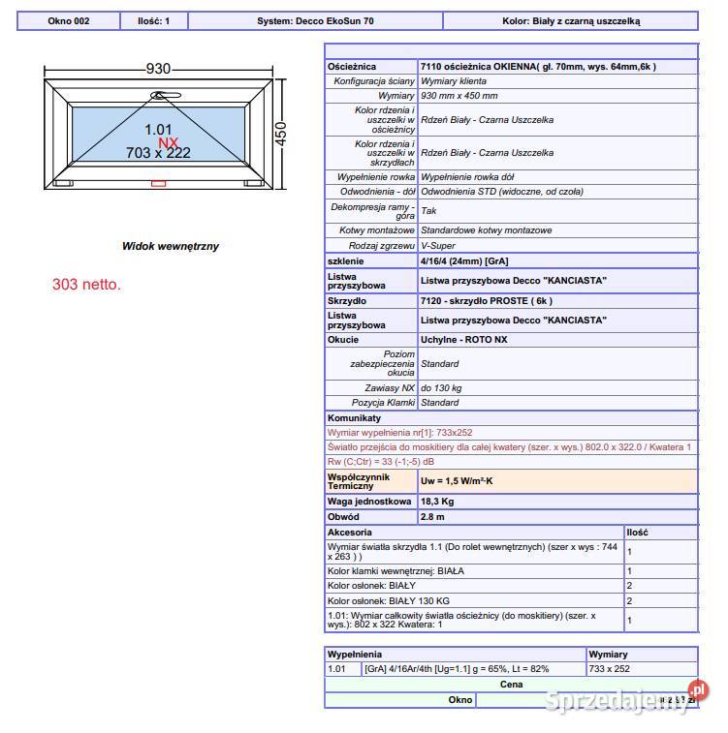Image resolution: width=728 pixels, height=733 pixels.
Task: Click the window diagram thumbnail
Action: tap(165, 127)
